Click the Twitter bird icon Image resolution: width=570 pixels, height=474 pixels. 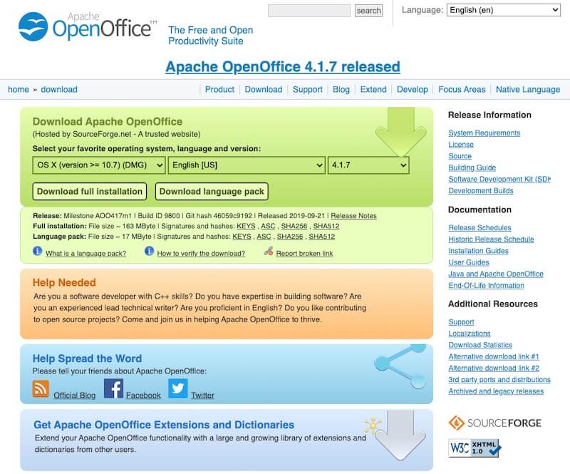pos(178,388)
